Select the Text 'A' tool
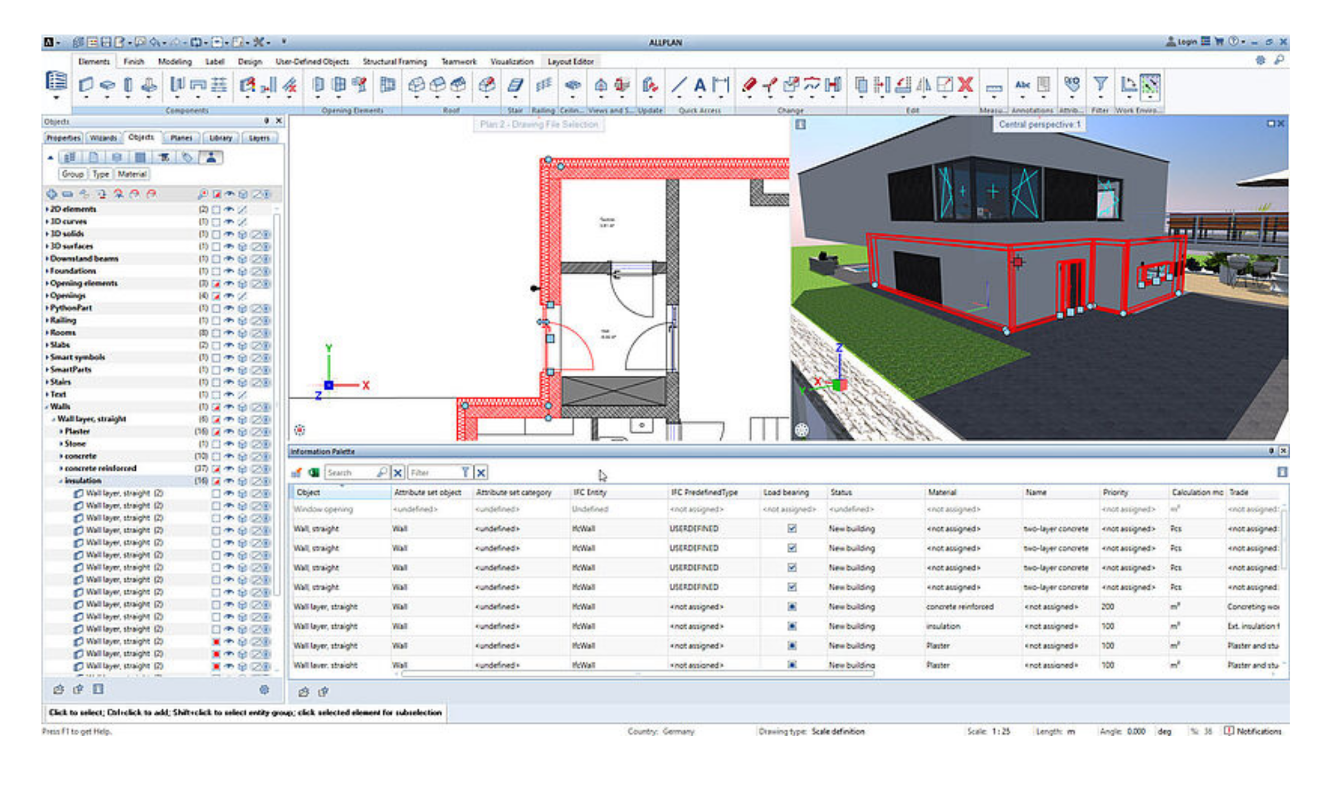Viewport: 1326px width, 788px height. 700,85
